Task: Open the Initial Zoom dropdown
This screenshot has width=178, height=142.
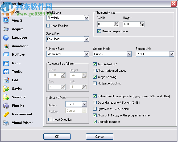Action: [x=86, y=18]
